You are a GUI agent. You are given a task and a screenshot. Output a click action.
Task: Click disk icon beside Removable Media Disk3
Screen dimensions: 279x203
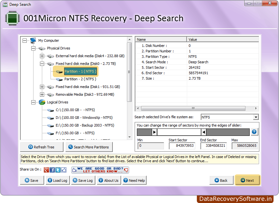click(51, 94)
